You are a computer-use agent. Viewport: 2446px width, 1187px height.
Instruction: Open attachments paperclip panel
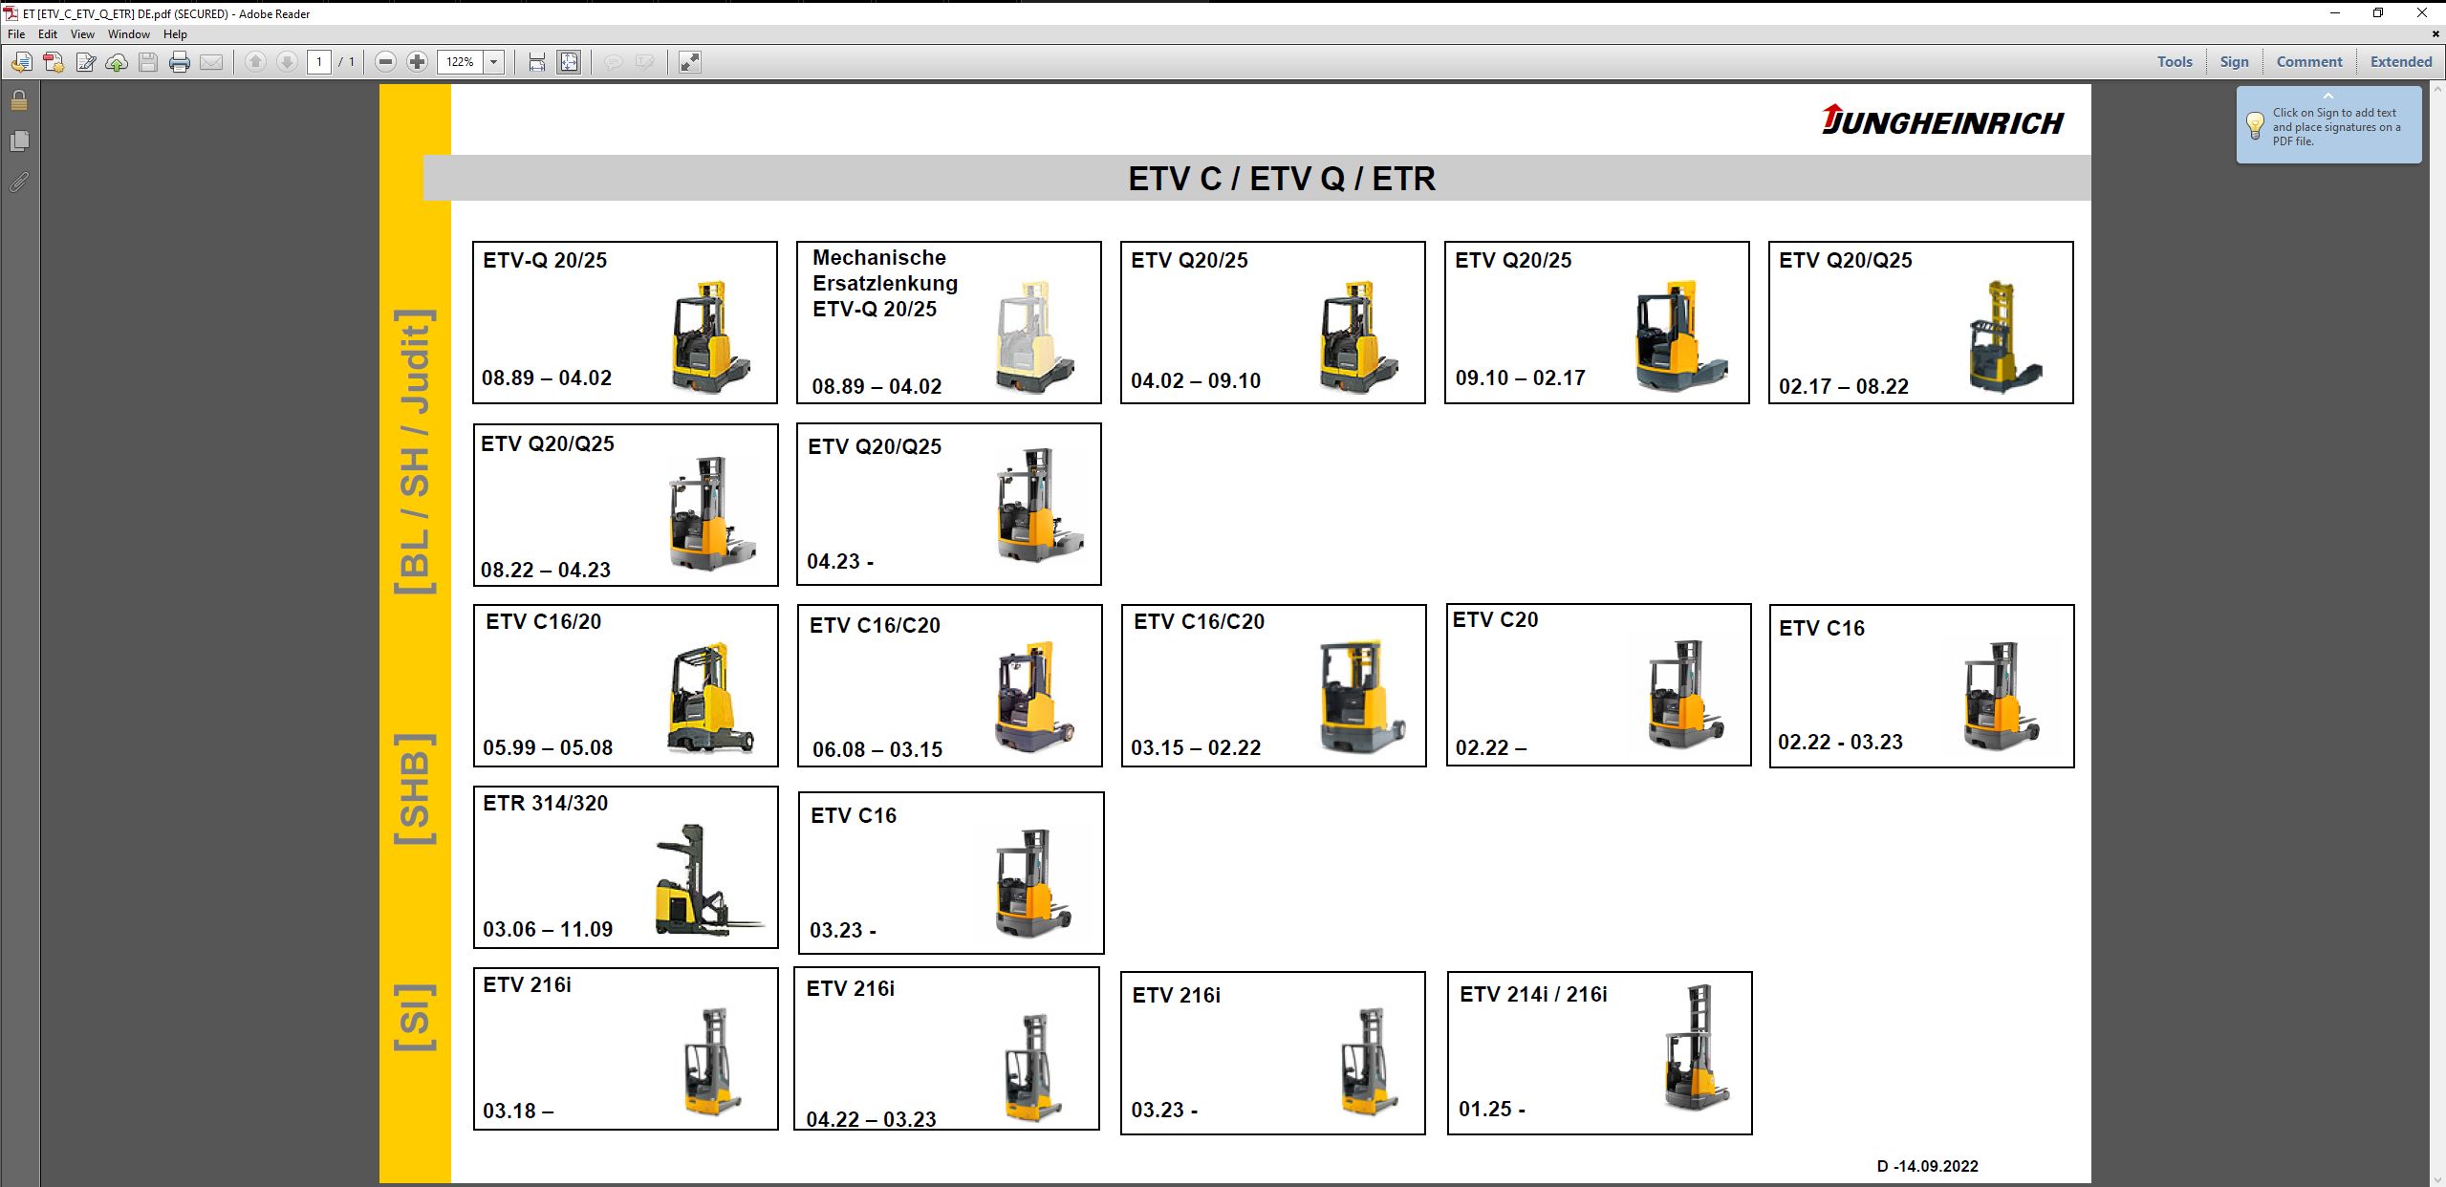[x=19, y=182]
